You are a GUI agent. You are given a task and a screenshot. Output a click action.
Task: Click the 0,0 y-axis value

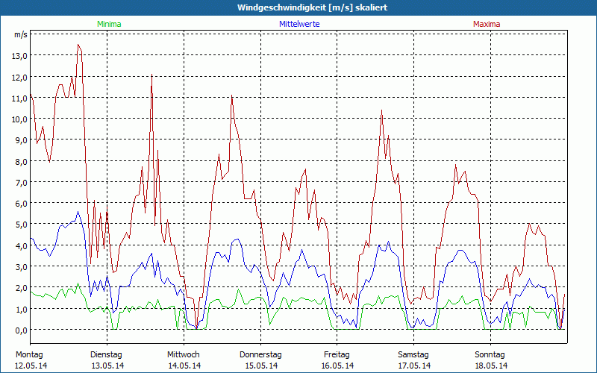click(21, 330)
